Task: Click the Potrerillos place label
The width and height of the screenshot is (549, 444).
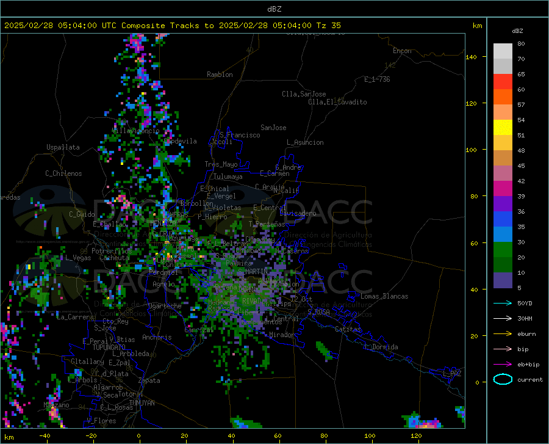Action: click(112, 251)
